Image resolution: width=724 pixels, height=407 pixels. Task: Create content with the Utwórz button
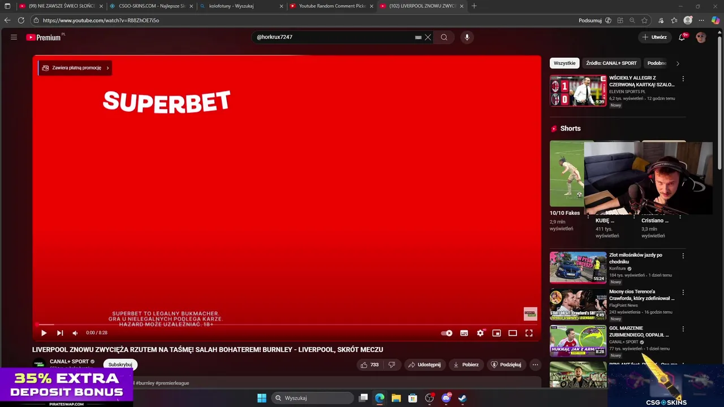(x=654, y=37)
